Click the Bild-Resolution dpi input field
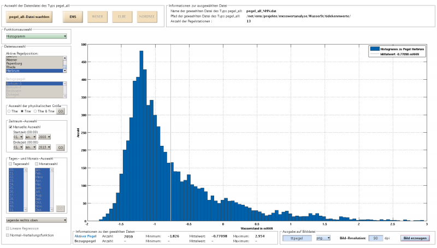The height and width of the screenshot is (248, 437). [376, 238]
